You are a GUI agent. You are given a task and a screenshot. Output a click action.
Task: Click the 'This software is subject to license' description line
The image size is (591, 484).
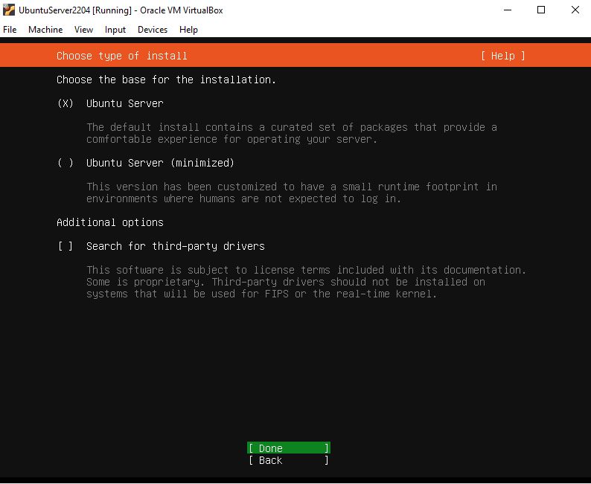click(306, 270)
